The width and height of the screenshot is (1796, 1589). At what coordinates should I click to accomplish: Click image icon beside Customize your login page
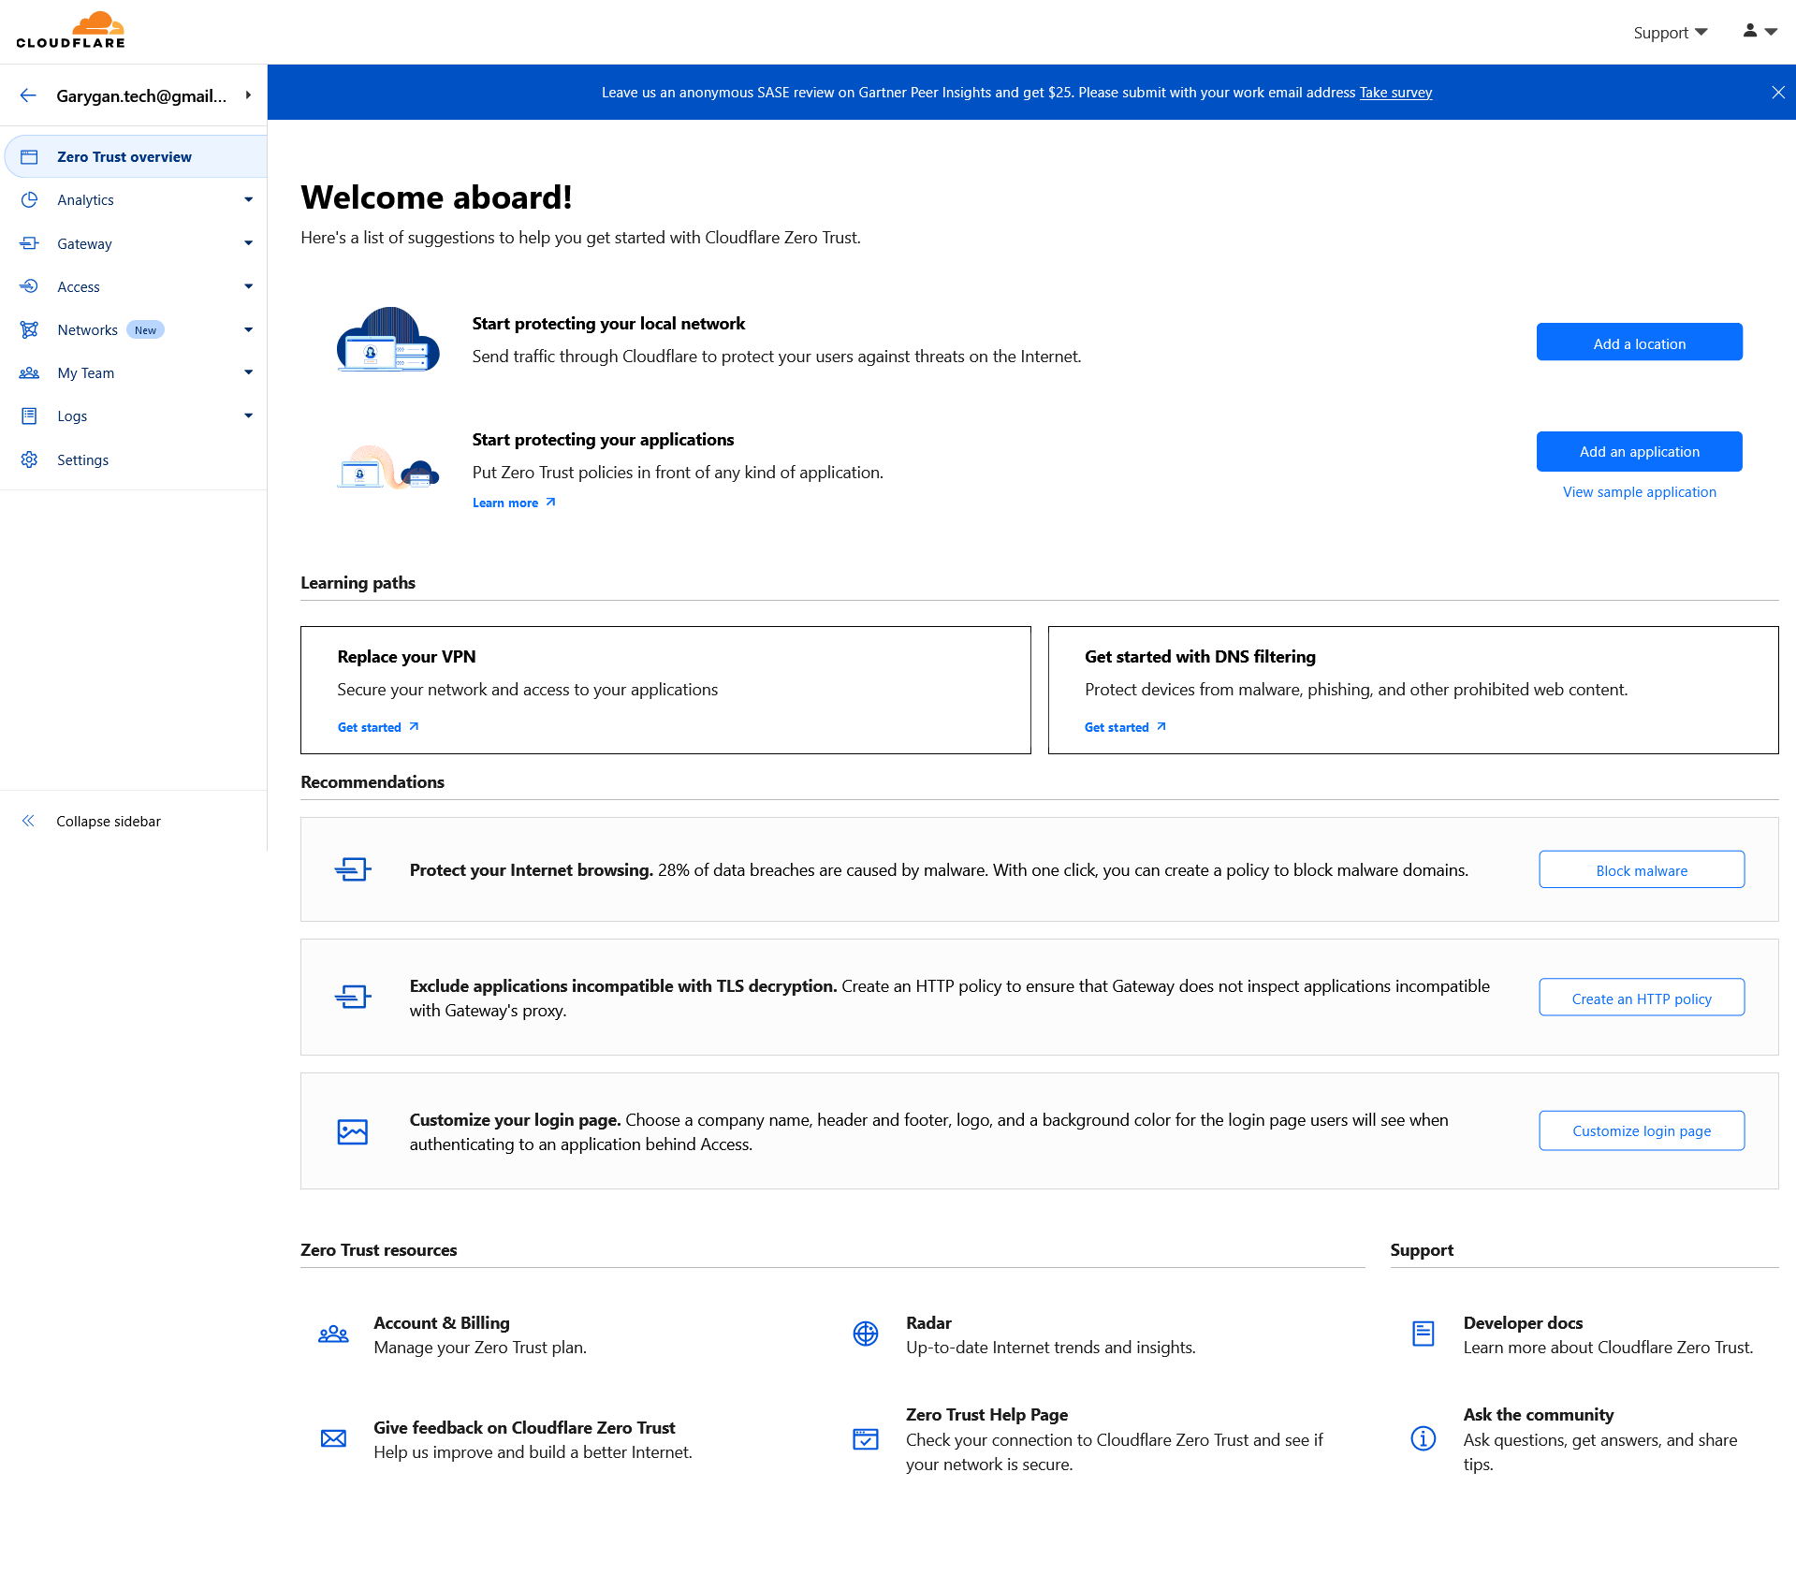tap(353, 1131)
